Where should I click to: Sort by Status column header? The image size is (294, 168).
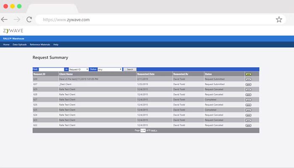pyautogui.click(x=208, y=74)
